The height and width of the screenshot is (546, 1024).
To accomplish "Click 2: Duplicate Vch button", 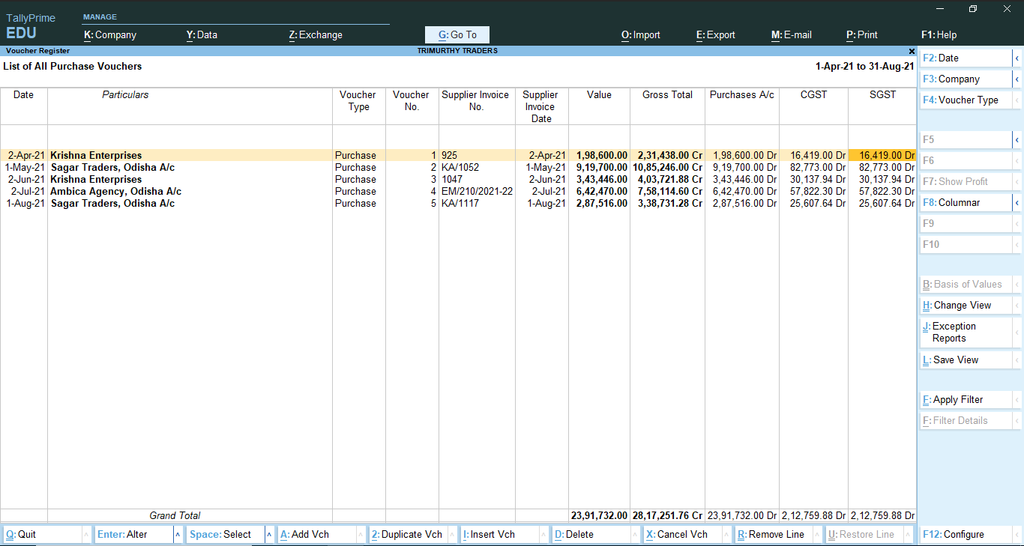I will 408,534.
